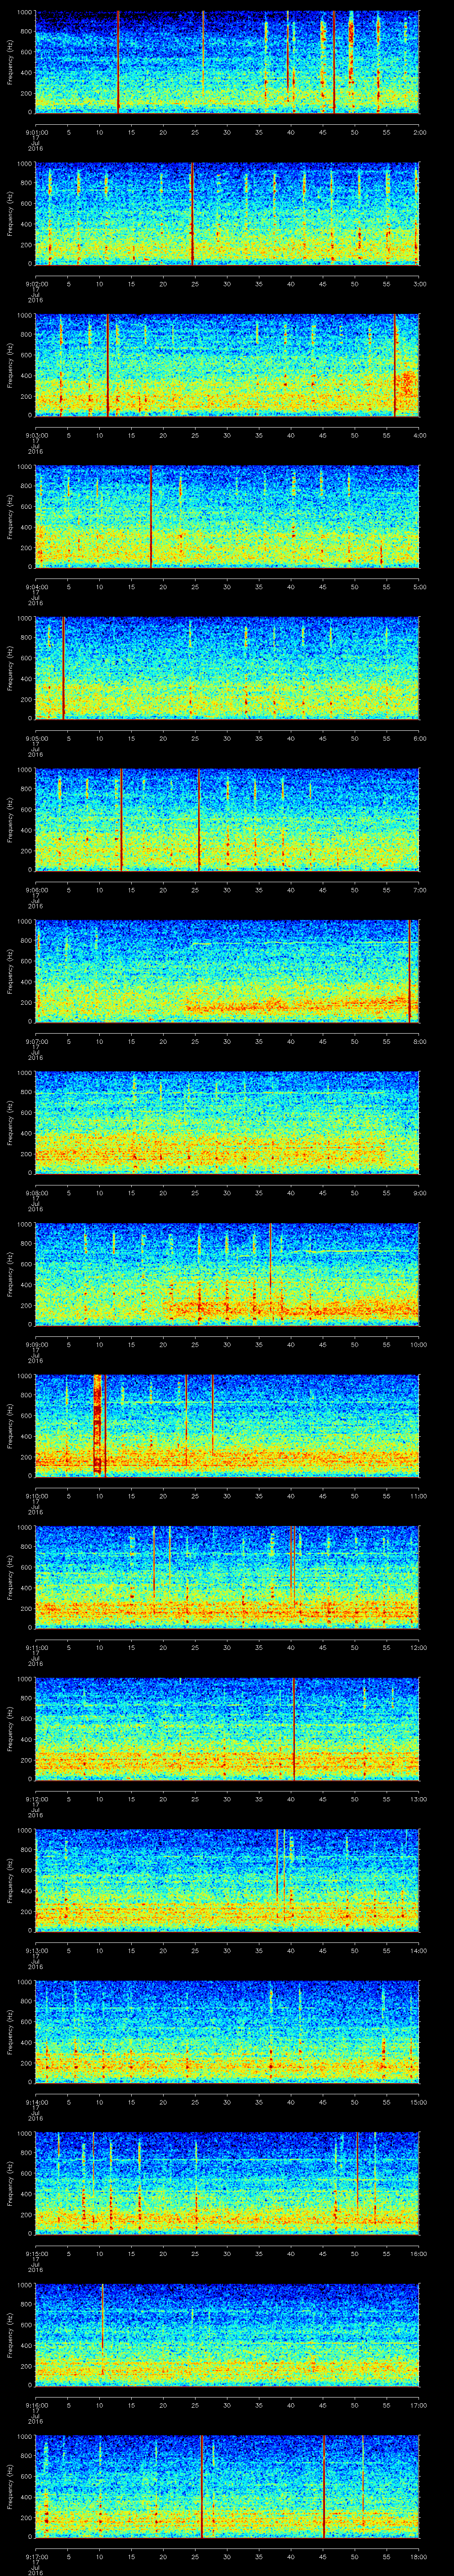The width and height of the screenshot is (454, 2576).
Task: Select the spectrogram panel starting at 9:09:00
Action: tap(227, 1274)
